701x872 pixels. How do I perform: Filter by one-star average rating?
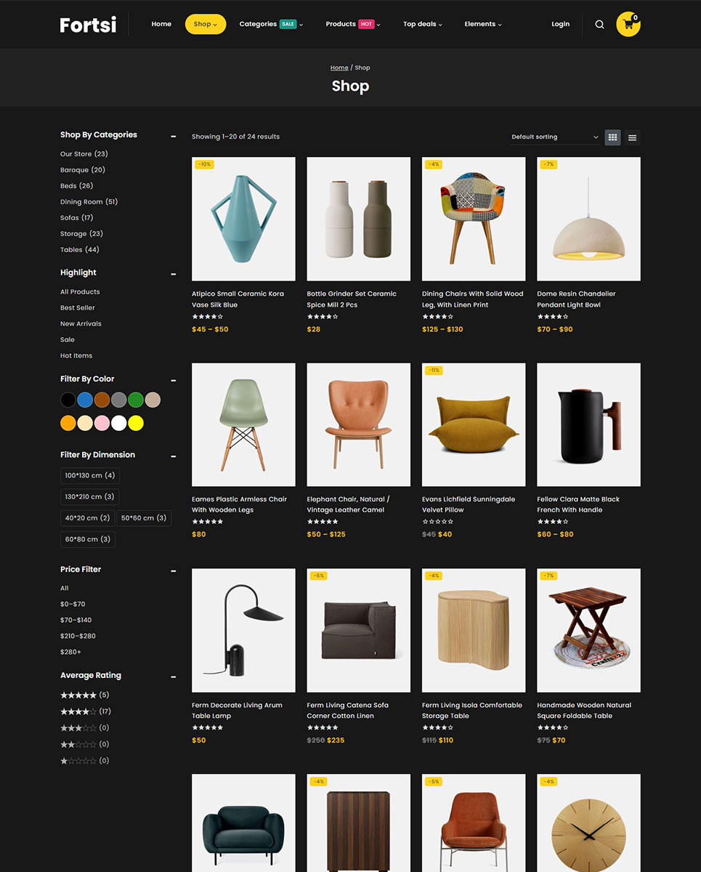coord(85,761)
